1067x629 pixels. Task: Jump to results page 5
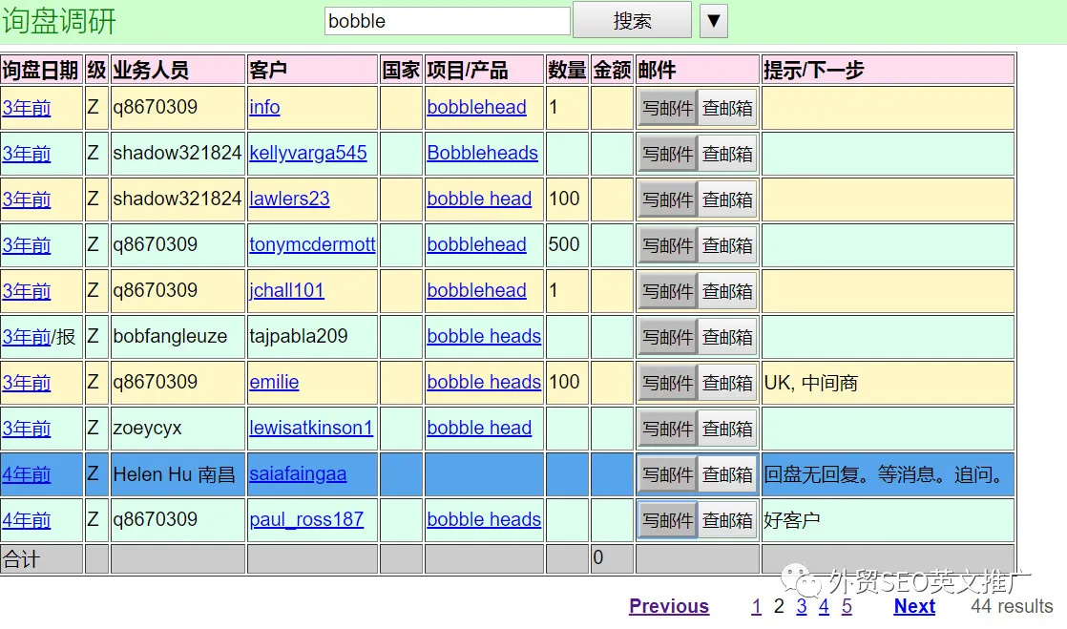coord(846,606)
